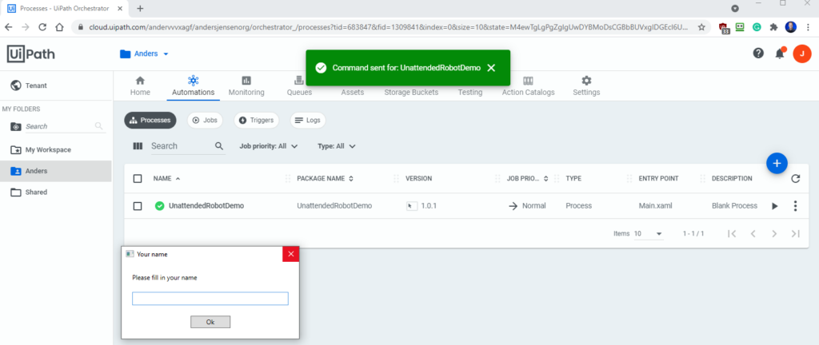819x345 pixels.
Task: Refresh the processes table
Action: (x=796, y=179)
